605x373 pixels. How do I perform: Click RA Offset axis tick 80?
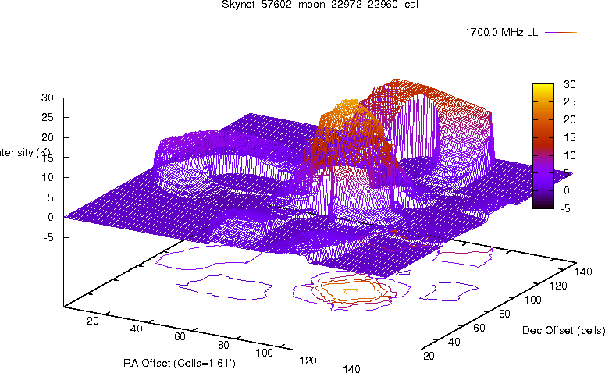coord(223,345)
